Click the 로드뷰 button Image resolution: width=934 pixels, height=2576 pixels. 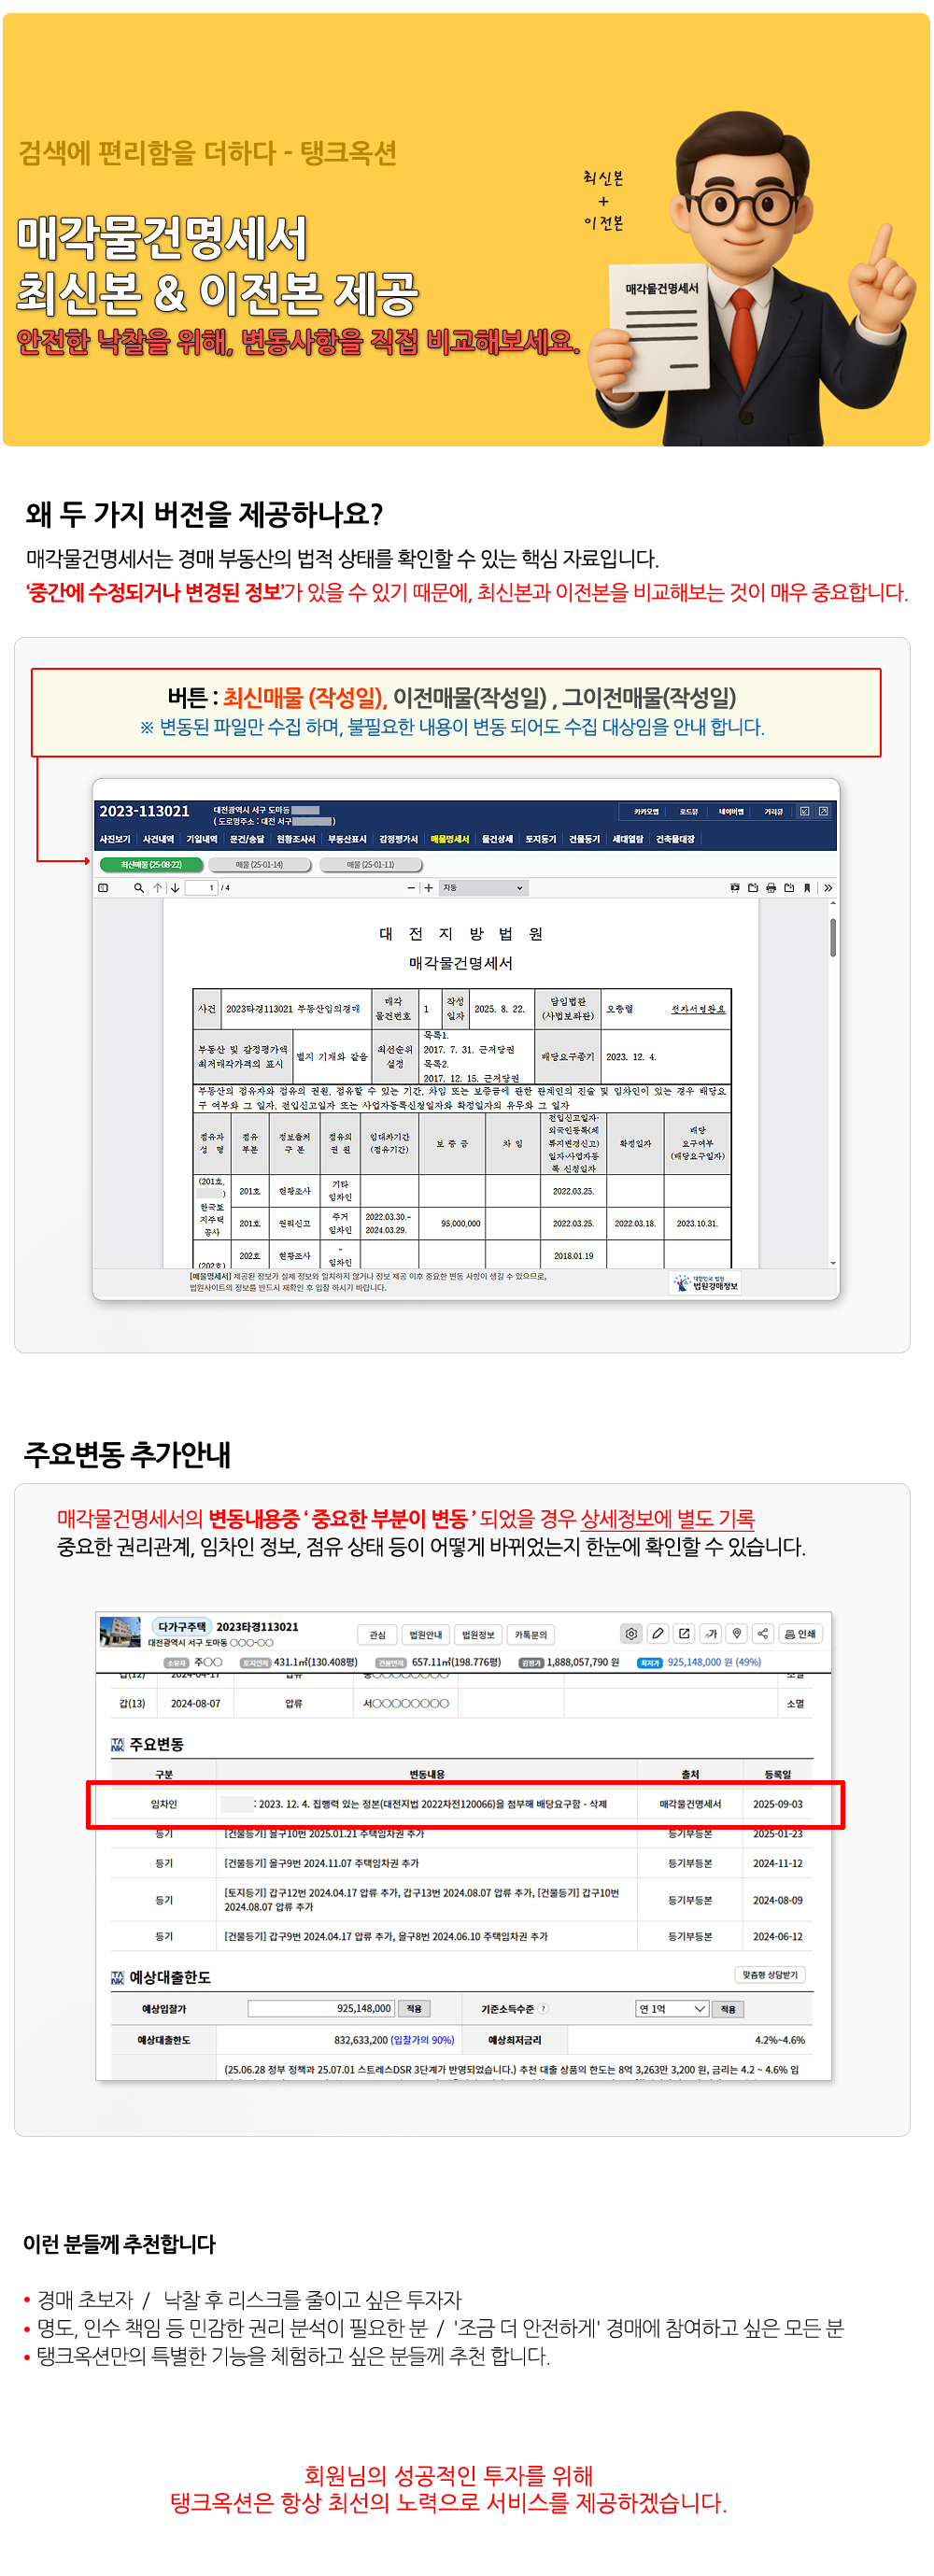[689, 812]
